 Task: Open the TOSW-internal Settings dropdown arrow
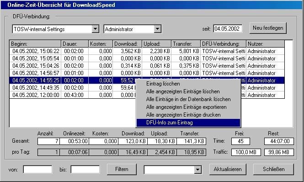tap(95, 29)
